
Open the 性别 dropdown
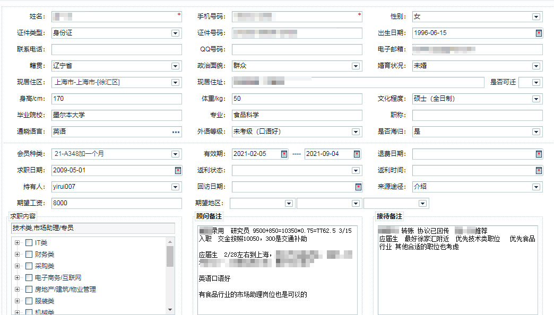[x=536, y=16]
